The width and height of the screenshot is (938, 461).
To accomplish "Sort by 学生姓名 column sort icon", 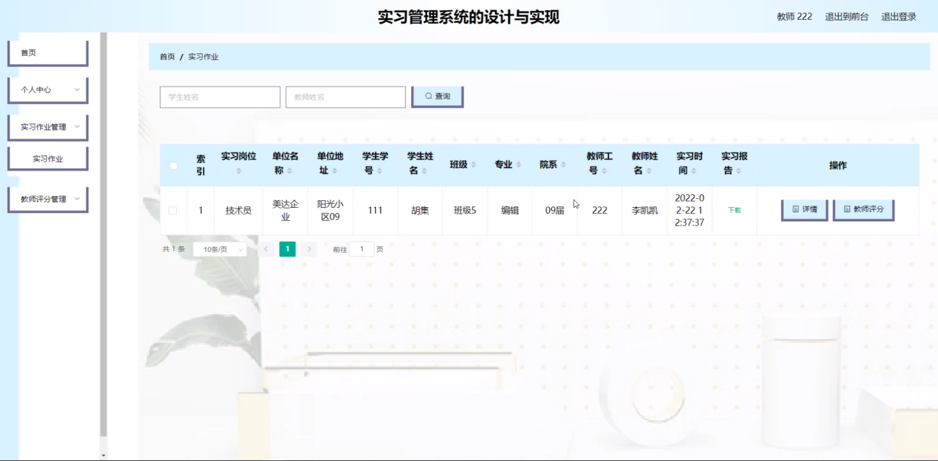I will [424, 171].
